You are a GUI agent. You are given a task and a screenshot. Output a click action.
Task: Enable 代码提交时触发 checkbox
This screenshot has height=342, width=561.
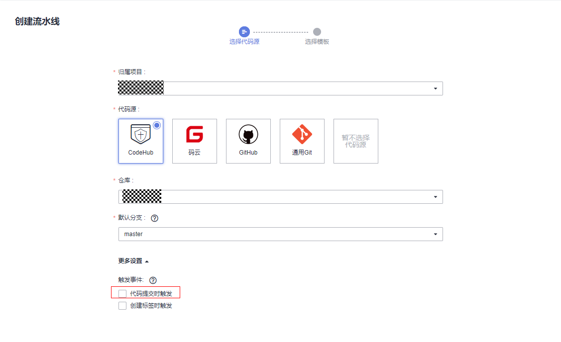click(x=122, y=294)
